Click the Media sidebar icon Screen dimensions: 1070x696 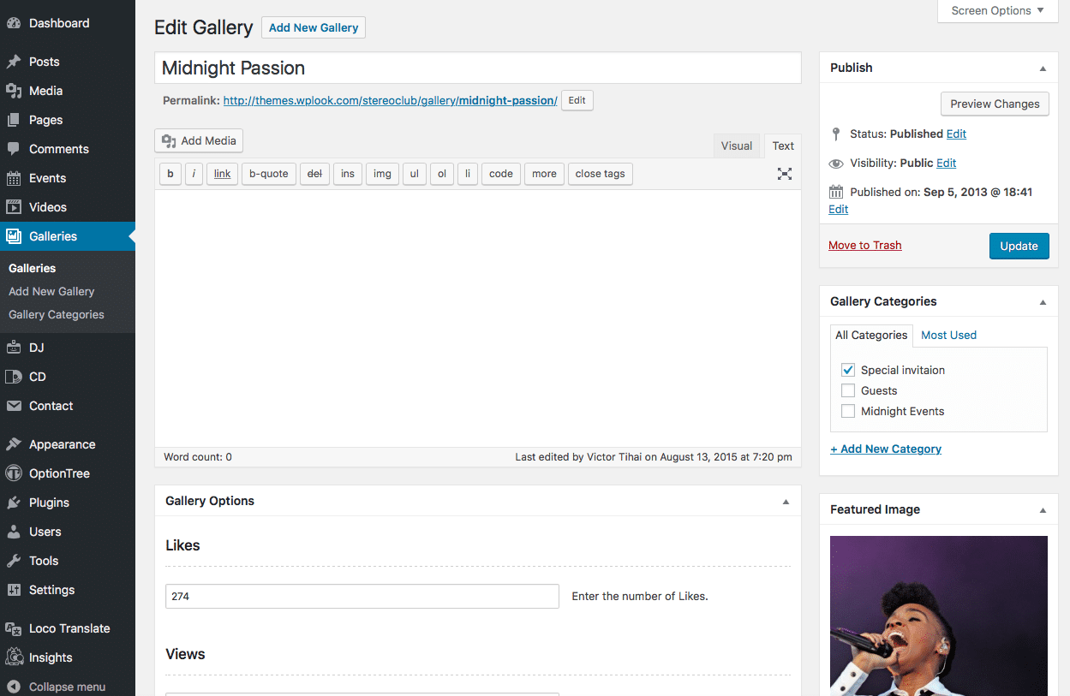click(14, 91)
